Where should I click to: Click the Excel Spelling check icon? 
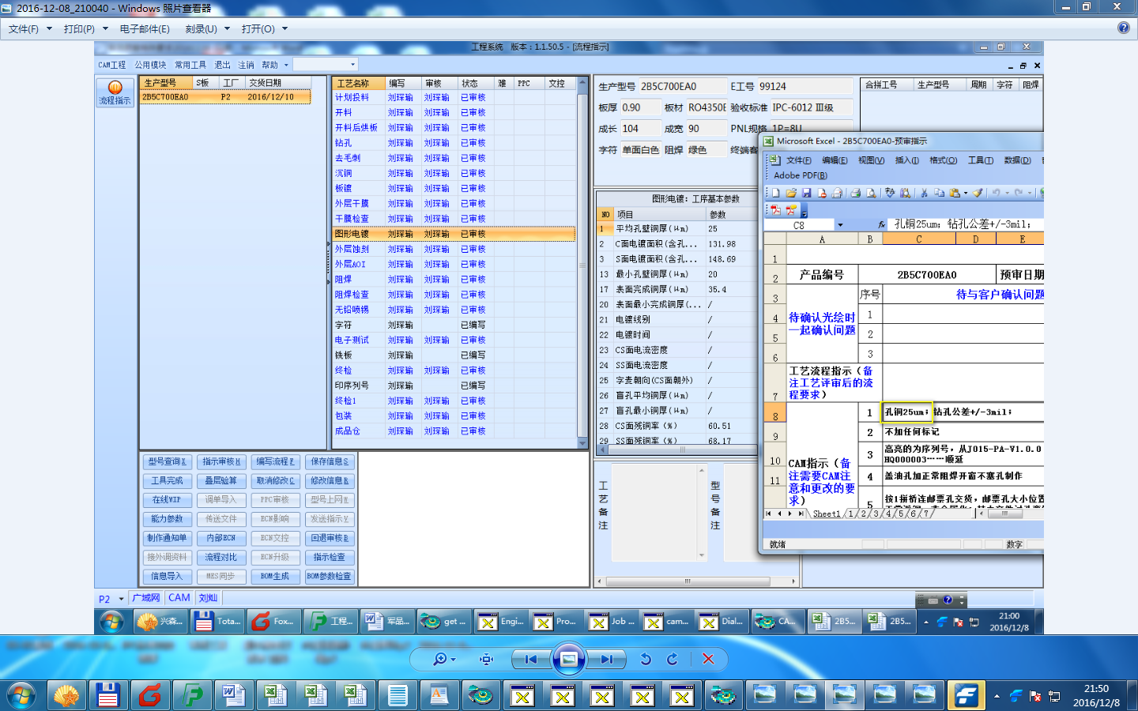click(890, 192)
